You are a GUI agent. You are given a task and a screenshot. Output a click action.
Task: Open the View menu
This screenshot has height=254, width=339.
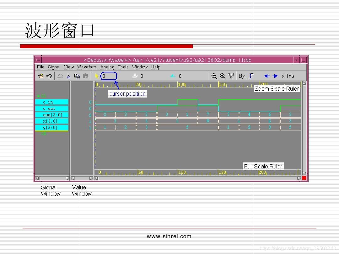[x=69, y=67]
